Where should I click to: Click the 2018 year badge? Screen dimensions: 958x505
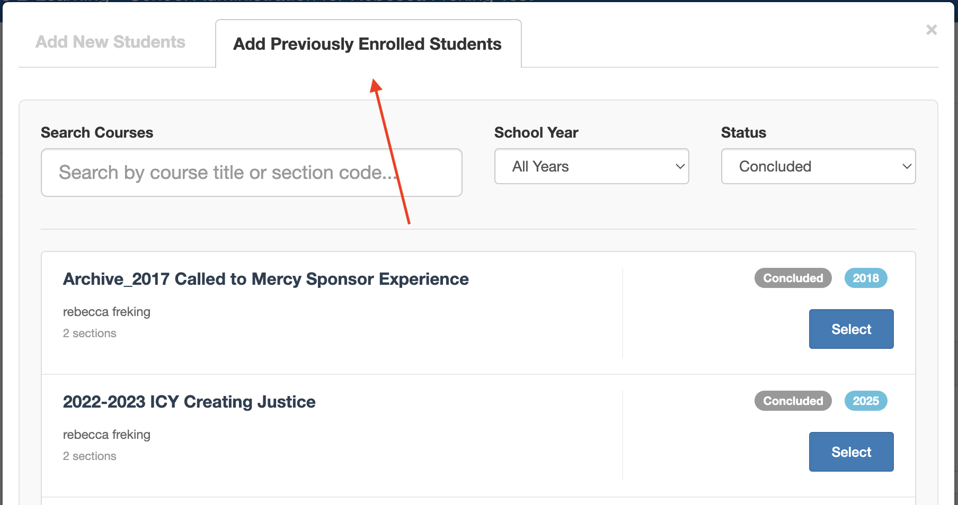pyautogui.click(x=866, y=278)
